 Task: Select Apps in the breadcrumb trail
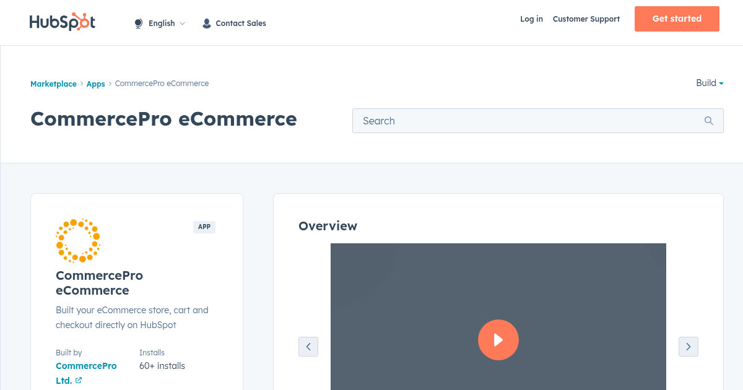pyautogui.click(x=95, y=84)
